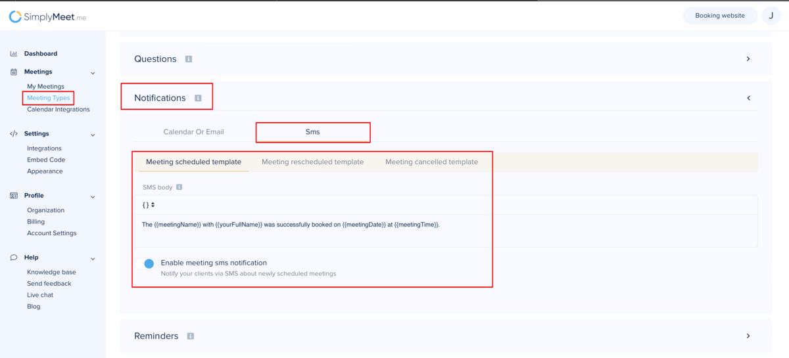The width and height of the screenshot is (789, 358).
Task: Expand the Questions section chevron
Action: (748, 59)
